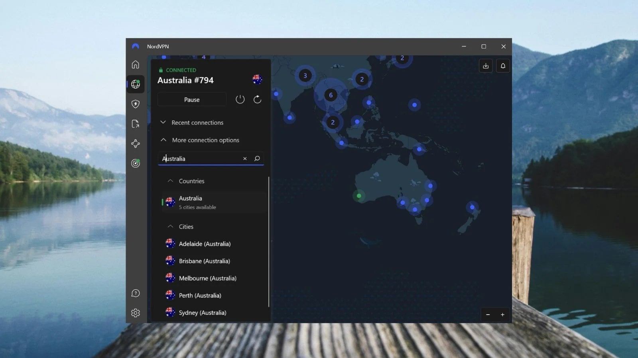This screenshot has width=638, height=358.
Task: Collapse the Countries results section
Action: click(171, 181)
